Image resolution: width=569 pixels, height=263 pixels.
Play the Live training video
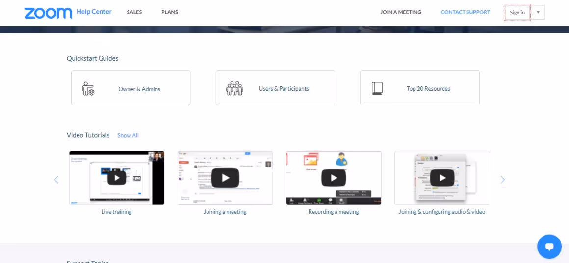(x=116, y=178)
